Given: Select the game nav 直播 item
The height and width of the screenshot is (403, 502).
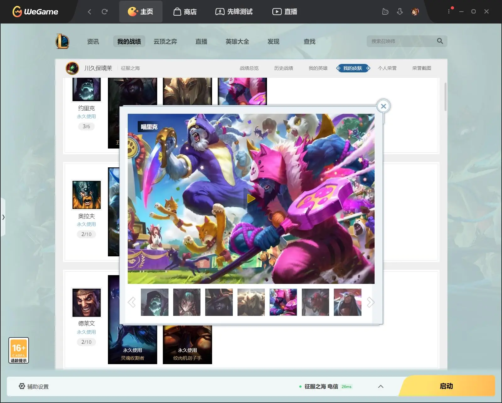Looking at the screenshot, I should (201, 41).
